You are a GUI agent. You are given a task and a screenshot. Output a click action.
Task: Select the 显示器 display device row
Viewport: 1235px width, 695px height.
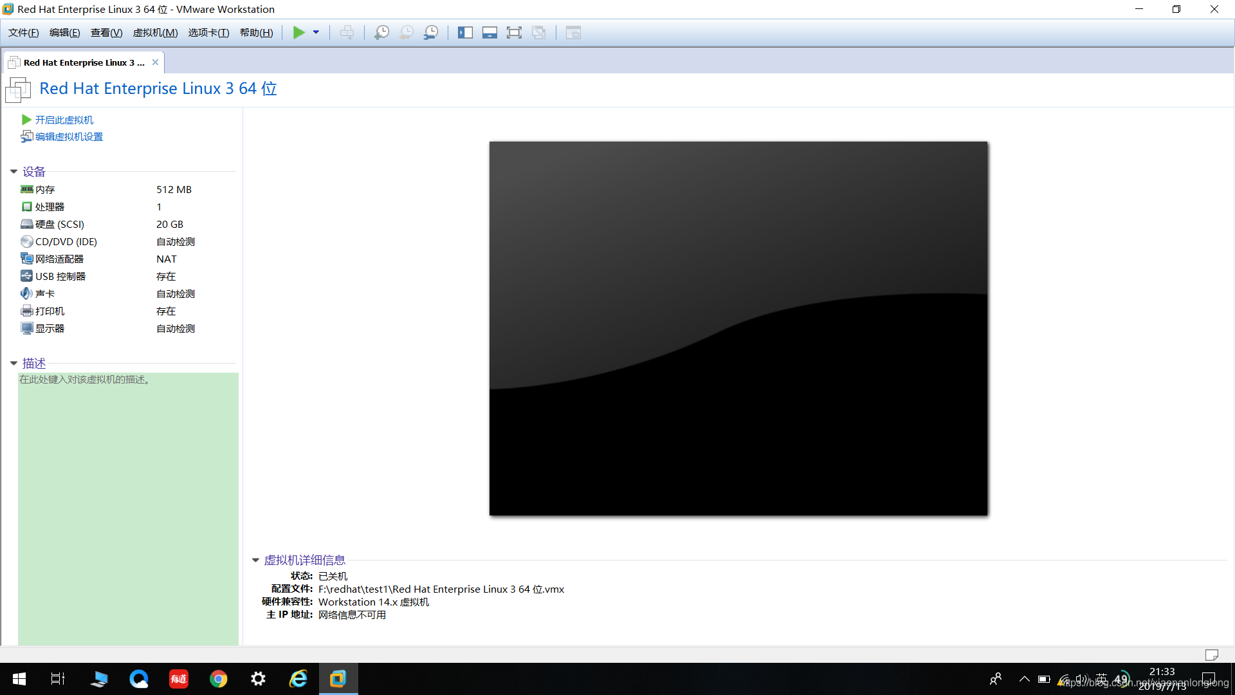click(x=127, y=328)
